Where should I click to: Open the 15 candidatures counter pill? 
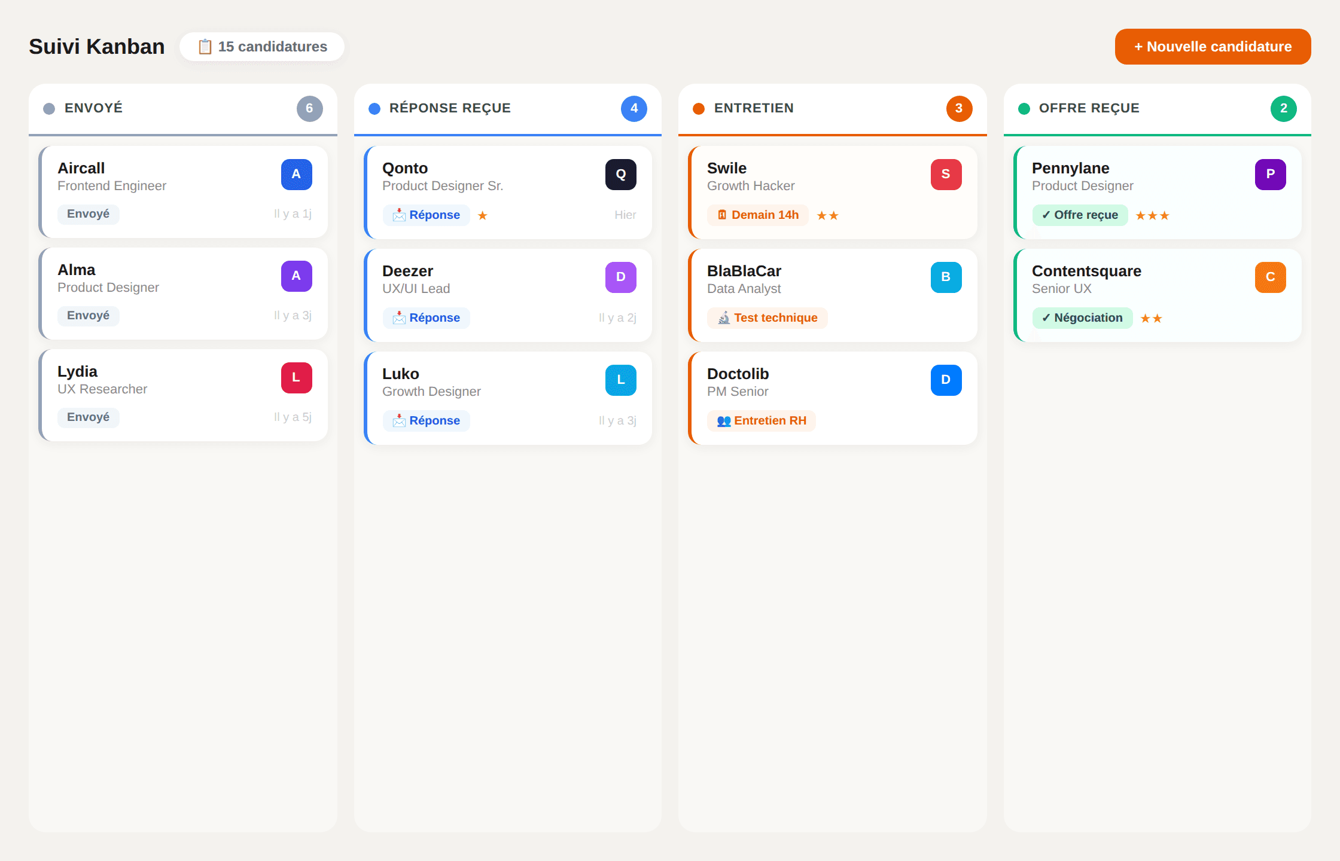tap(262, 47)
